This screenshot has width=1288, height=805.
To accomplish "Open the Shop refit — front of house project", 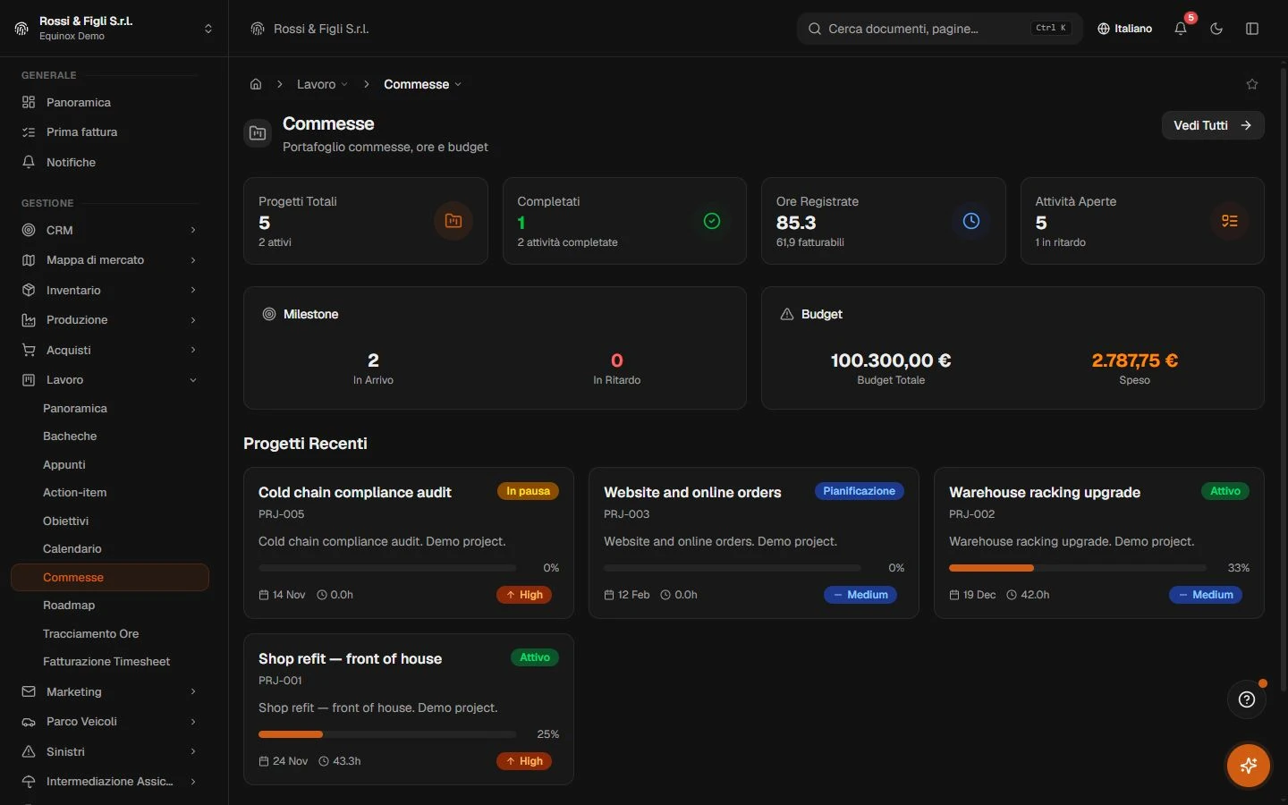I will 409,709.
